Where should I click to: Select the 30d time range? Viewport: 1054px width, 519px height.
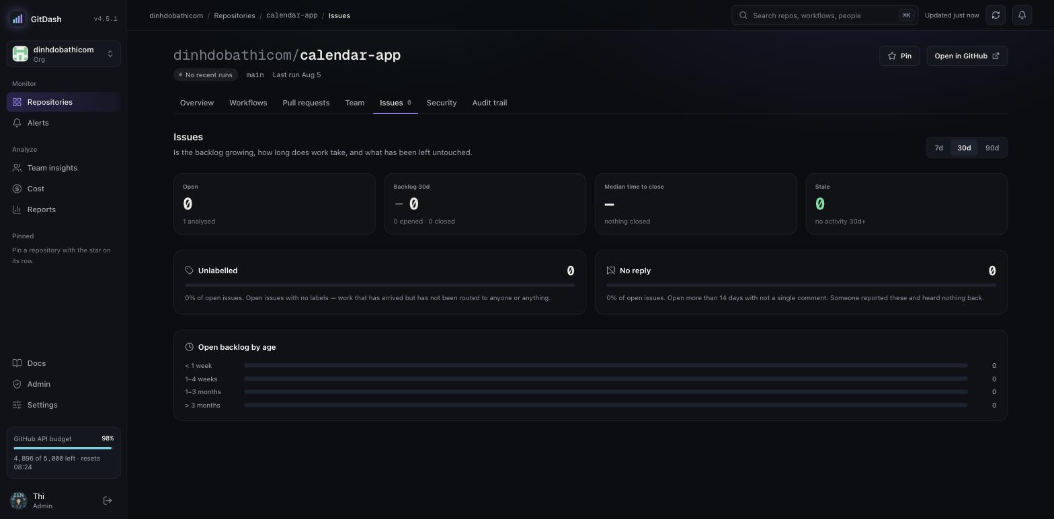pyautogui.click(x=964, y=148)
